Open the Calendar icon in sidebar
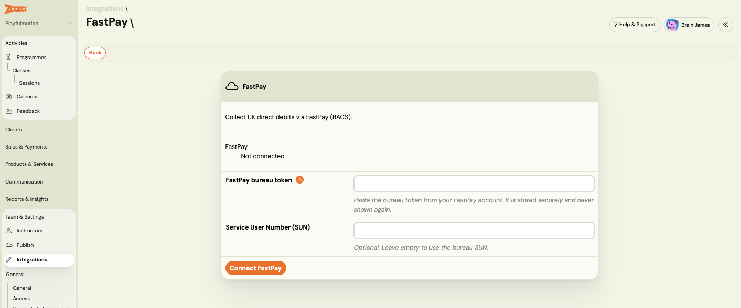The width and height of the screenshot is (741, 308). pyautogui.click(x=8, y=97)
